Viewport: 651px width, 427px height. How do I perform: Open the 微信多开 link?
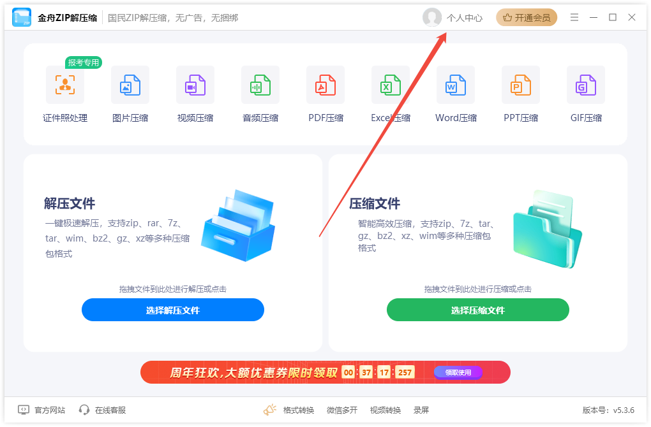click(x=342, y=410)
